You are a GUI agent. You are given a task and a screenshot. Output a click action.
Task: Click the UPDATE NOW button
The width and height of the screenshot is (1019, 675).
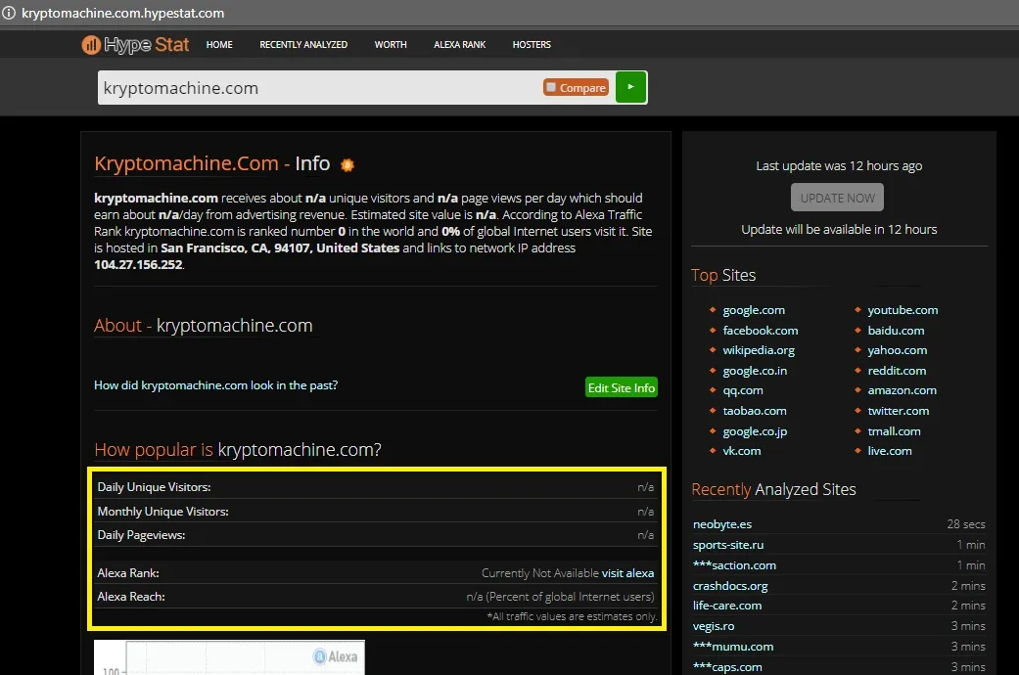837,198
